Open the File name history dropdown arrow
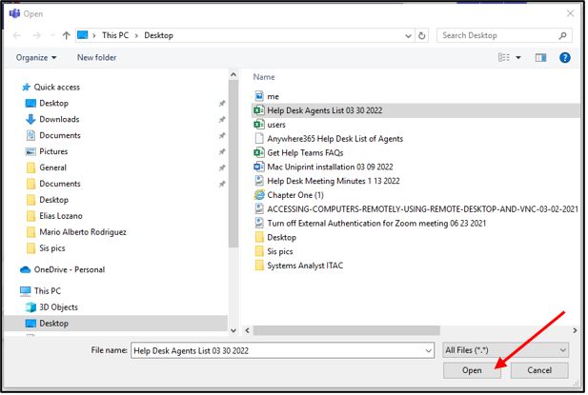Image resolution: width=588 pixels, height=395 pixels. pos(426,350)
